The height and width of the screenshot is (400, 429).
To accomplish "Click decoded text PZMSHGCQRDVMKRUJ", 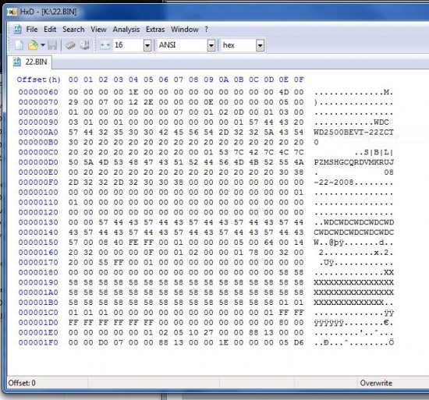I will tap(353, 162).
